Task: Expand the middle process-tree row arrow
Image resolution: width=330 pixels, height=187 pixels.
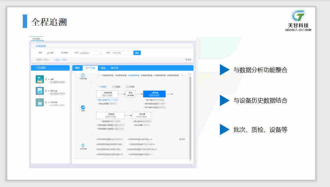Action: [x=49, y=91]
